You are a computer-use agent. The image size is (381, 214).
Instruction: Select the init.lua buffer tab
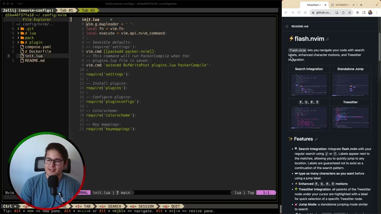(90, 20)
